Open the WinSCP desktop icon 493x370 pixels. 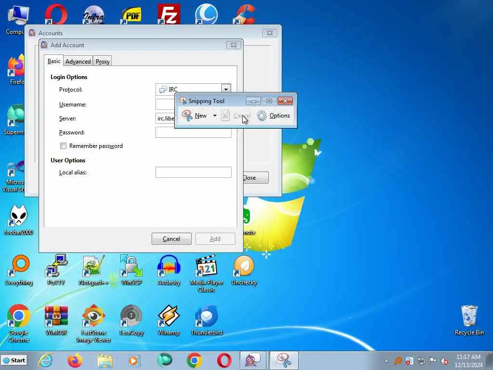pyautogui.click(x=131, y=270)
